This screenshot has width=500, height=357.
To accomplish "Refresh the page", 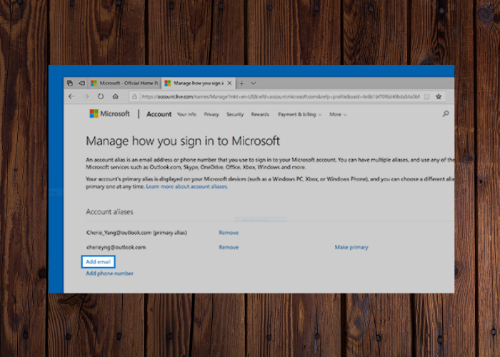I will [101, 96].
